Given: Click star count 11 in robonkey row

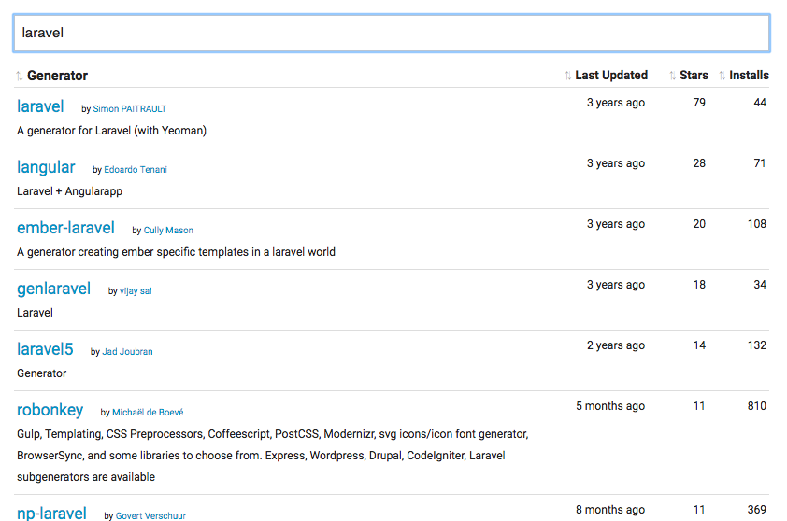Looking at the screenshot, I should 699,405.
